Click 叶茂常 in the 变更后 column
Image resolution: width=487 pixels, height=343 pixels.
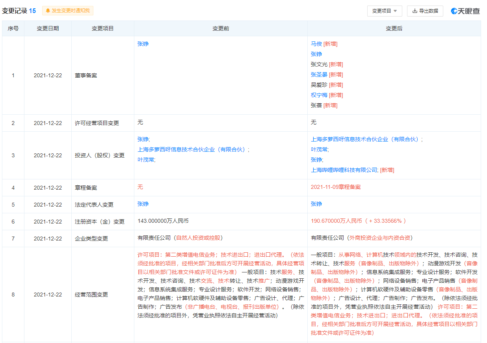(x=319, y=149)
